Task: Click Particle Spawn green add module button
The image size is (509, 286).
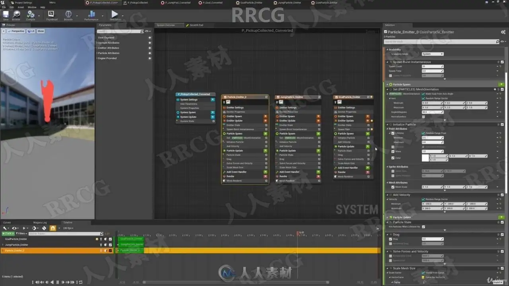Action: (x=501, y=84)
